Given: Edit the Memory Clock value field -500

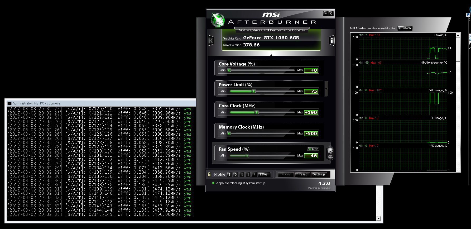Looking at the screenshot, I should pos(311,133).
